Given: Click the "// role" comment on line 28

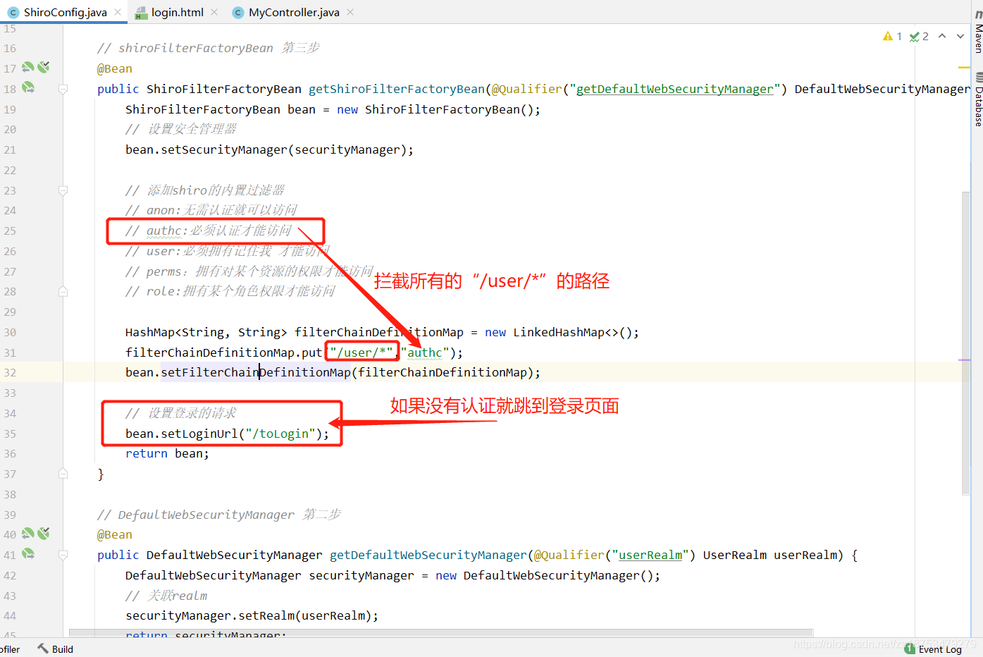Looking at the screenshot, I should pos(230,291).
